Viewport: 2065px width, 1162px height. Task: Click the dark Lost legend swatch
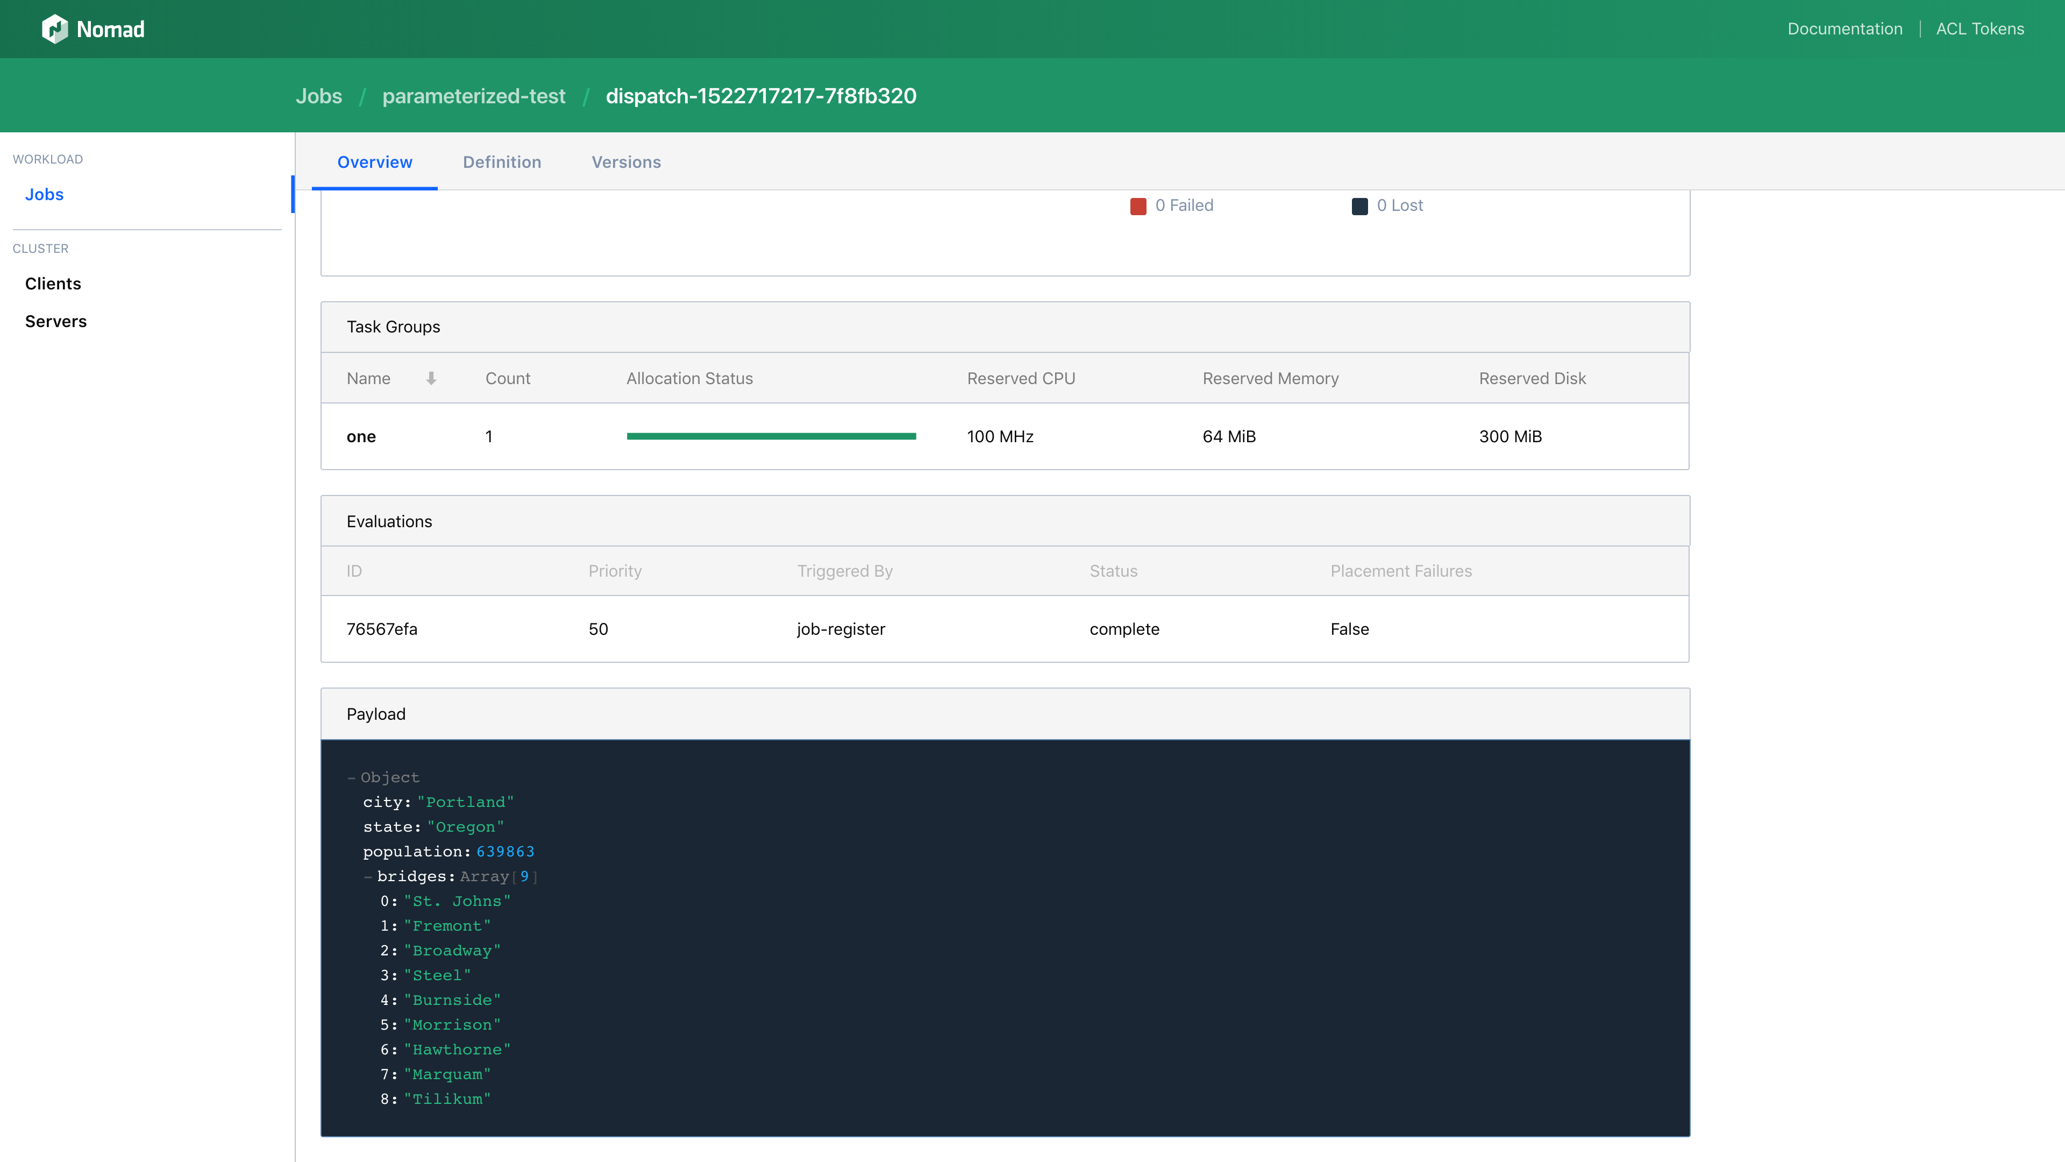coord(1359,206)
